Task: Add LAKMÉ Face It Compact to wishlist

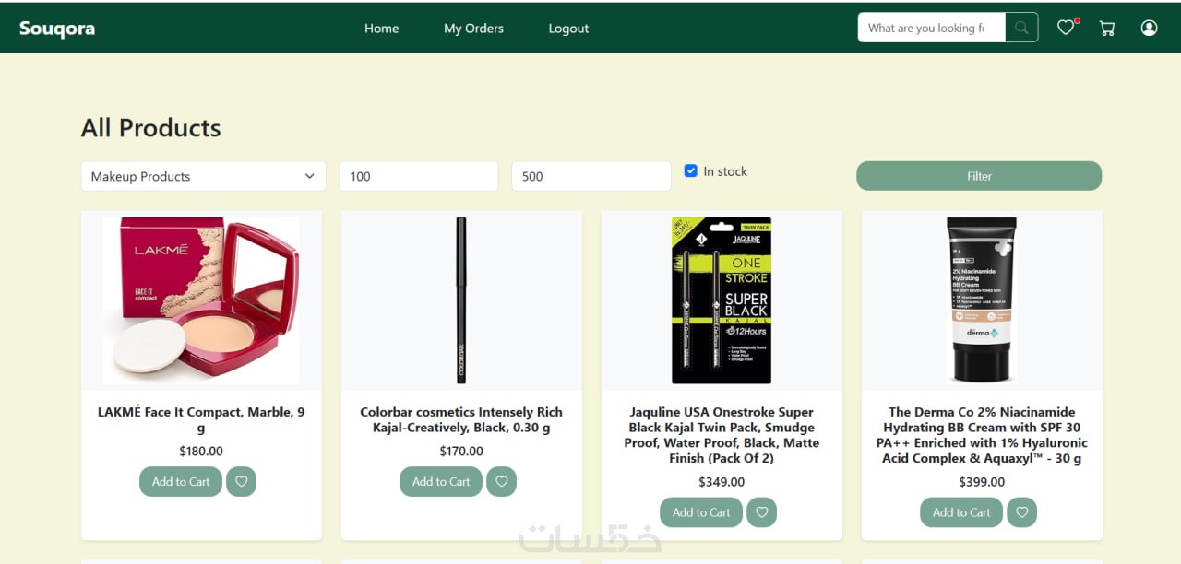Action: tap(241, 481)
